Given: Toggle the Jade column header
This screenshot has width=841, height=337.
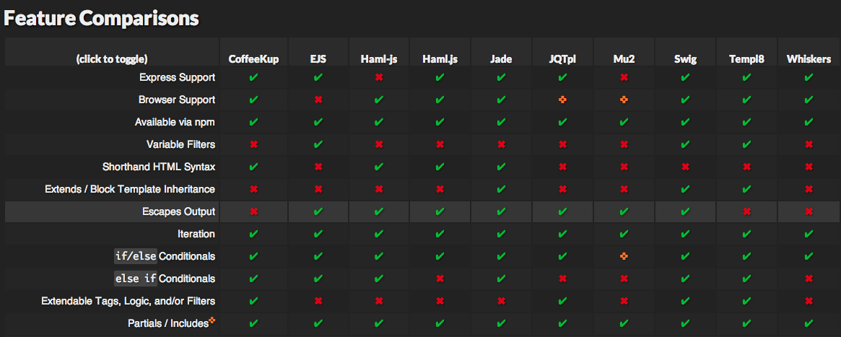Looking at the screenshot, I should point(500,59).
